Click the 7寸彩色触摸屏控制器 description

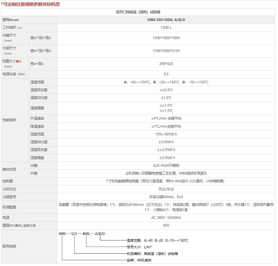tap(166, 181)
